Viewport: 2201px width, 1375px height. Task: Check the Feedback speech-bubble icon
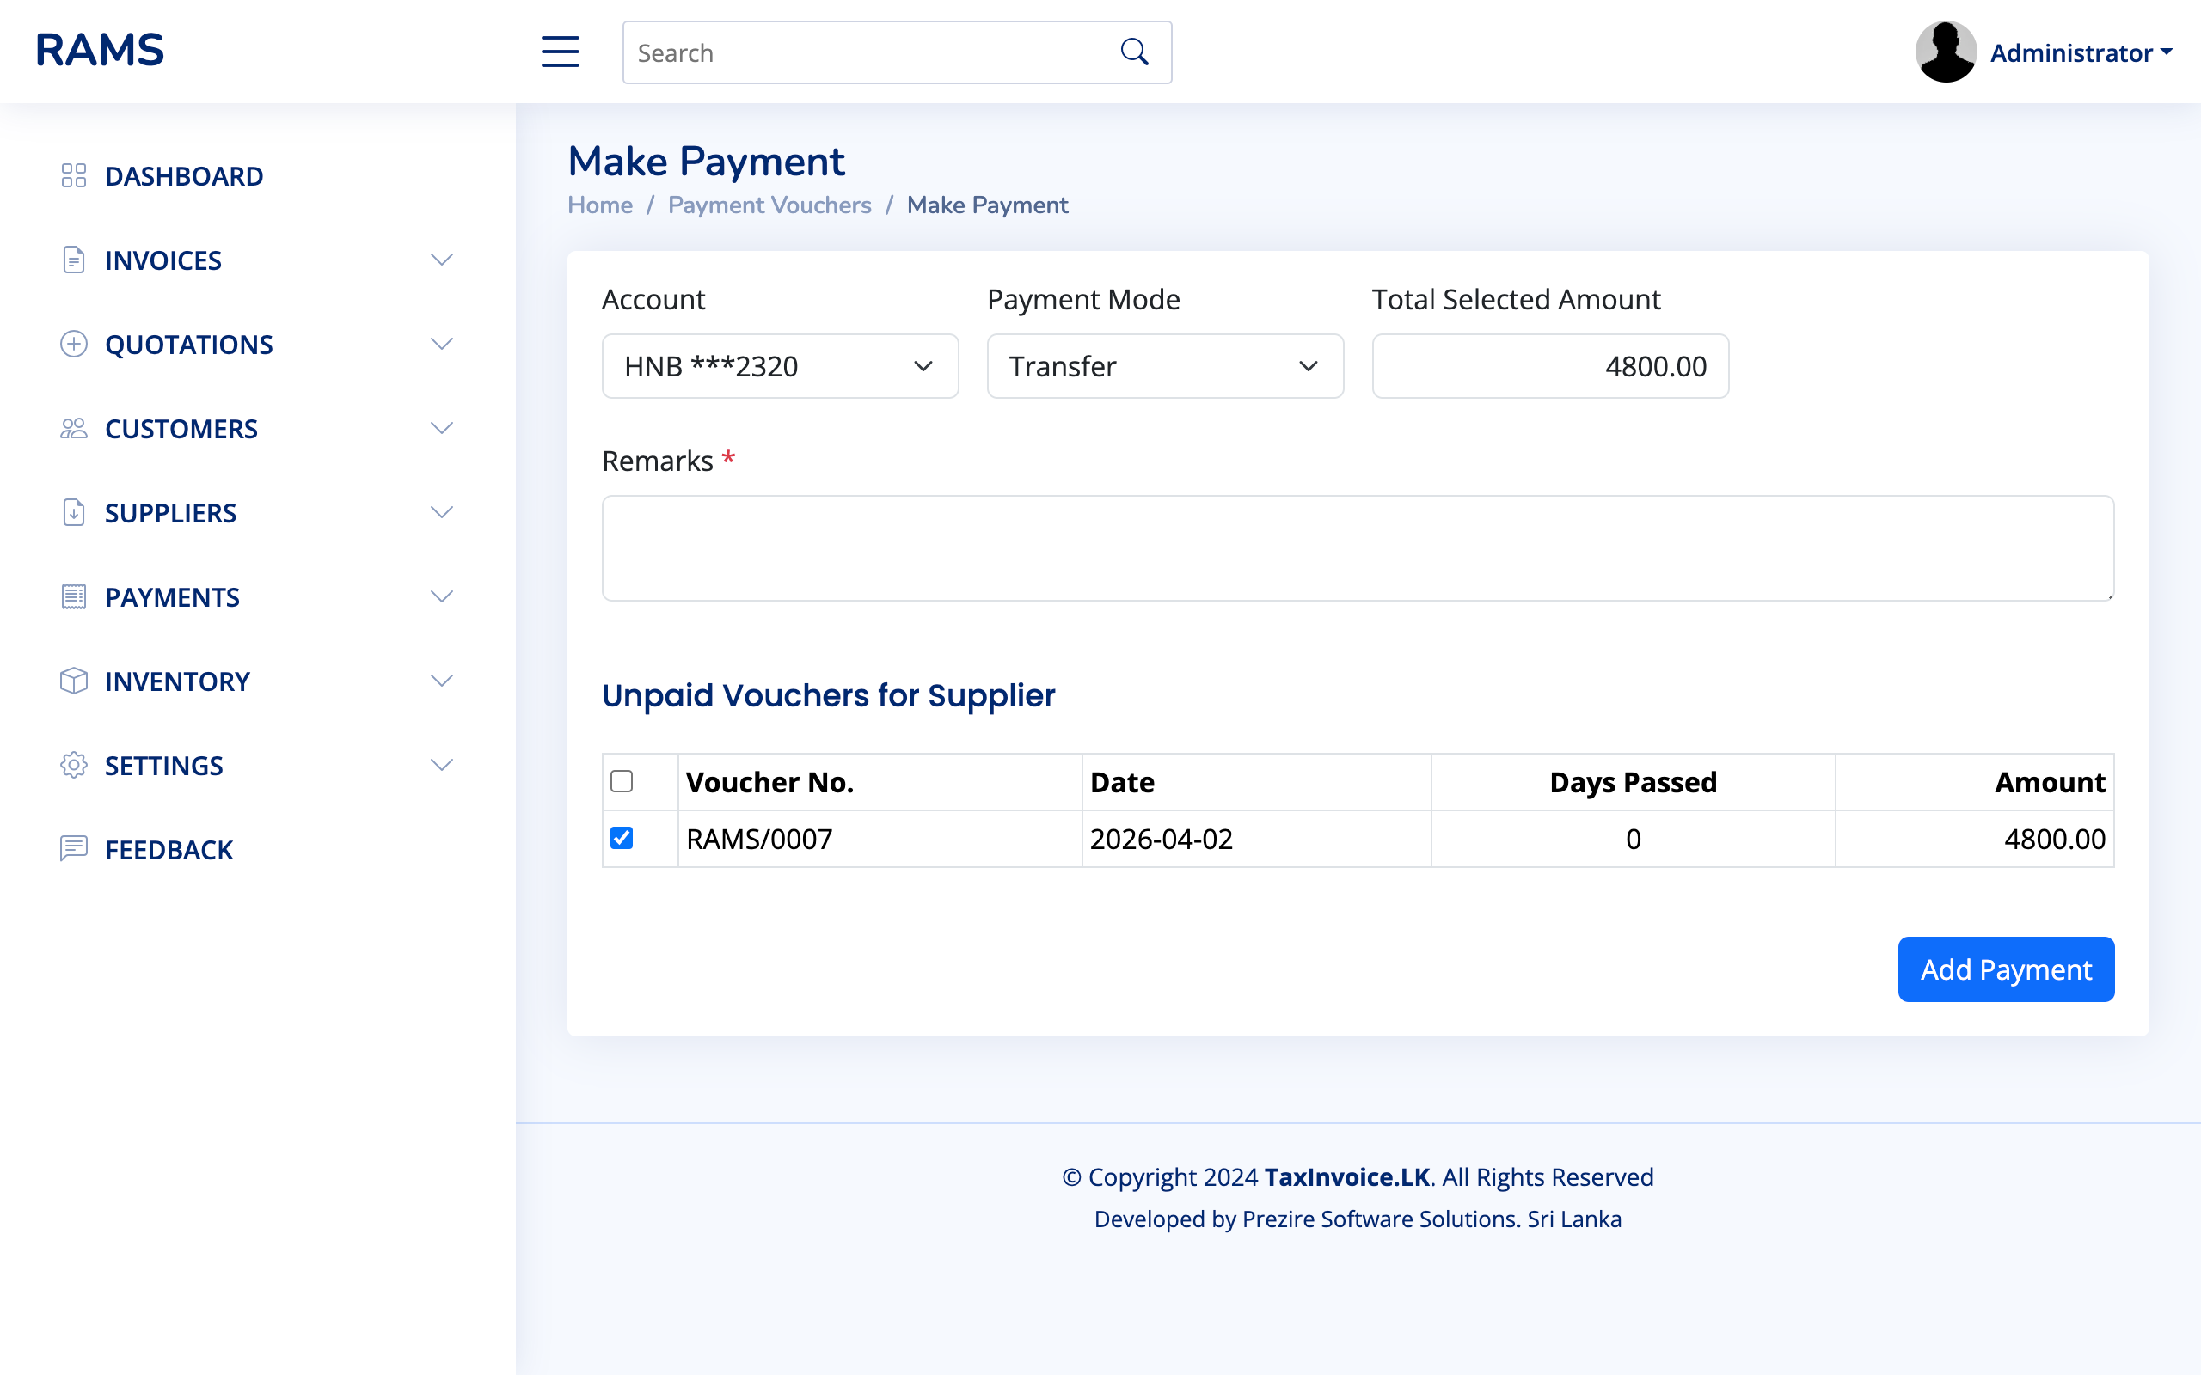[74, 849]
